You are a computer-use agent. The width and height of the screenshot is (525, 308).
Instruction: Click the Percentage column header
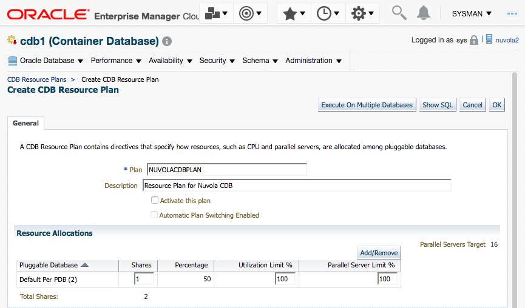pyautogui.click(x=191, y=265)
